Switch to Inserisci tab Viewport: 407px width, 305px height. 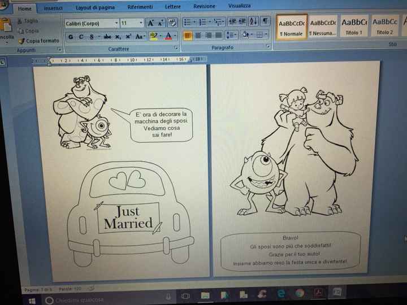coord(53,8)
